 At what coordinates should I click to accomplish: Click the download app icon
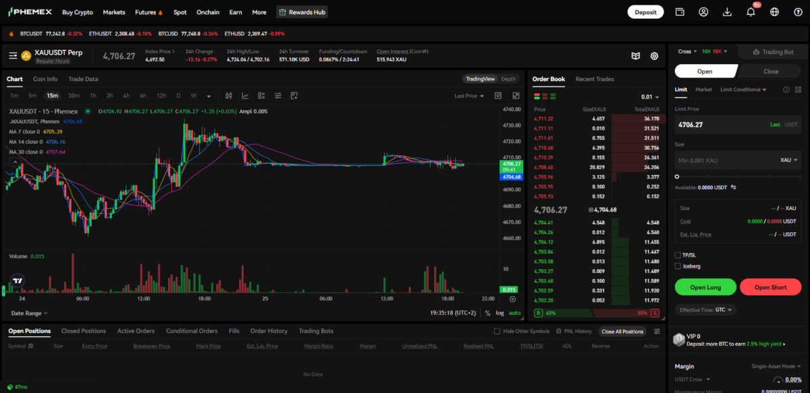pyautogui.click(x=727, y=11)
